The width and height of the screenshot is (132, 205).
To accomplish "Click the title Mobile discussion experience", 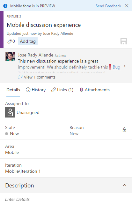I will pos(44,25).
